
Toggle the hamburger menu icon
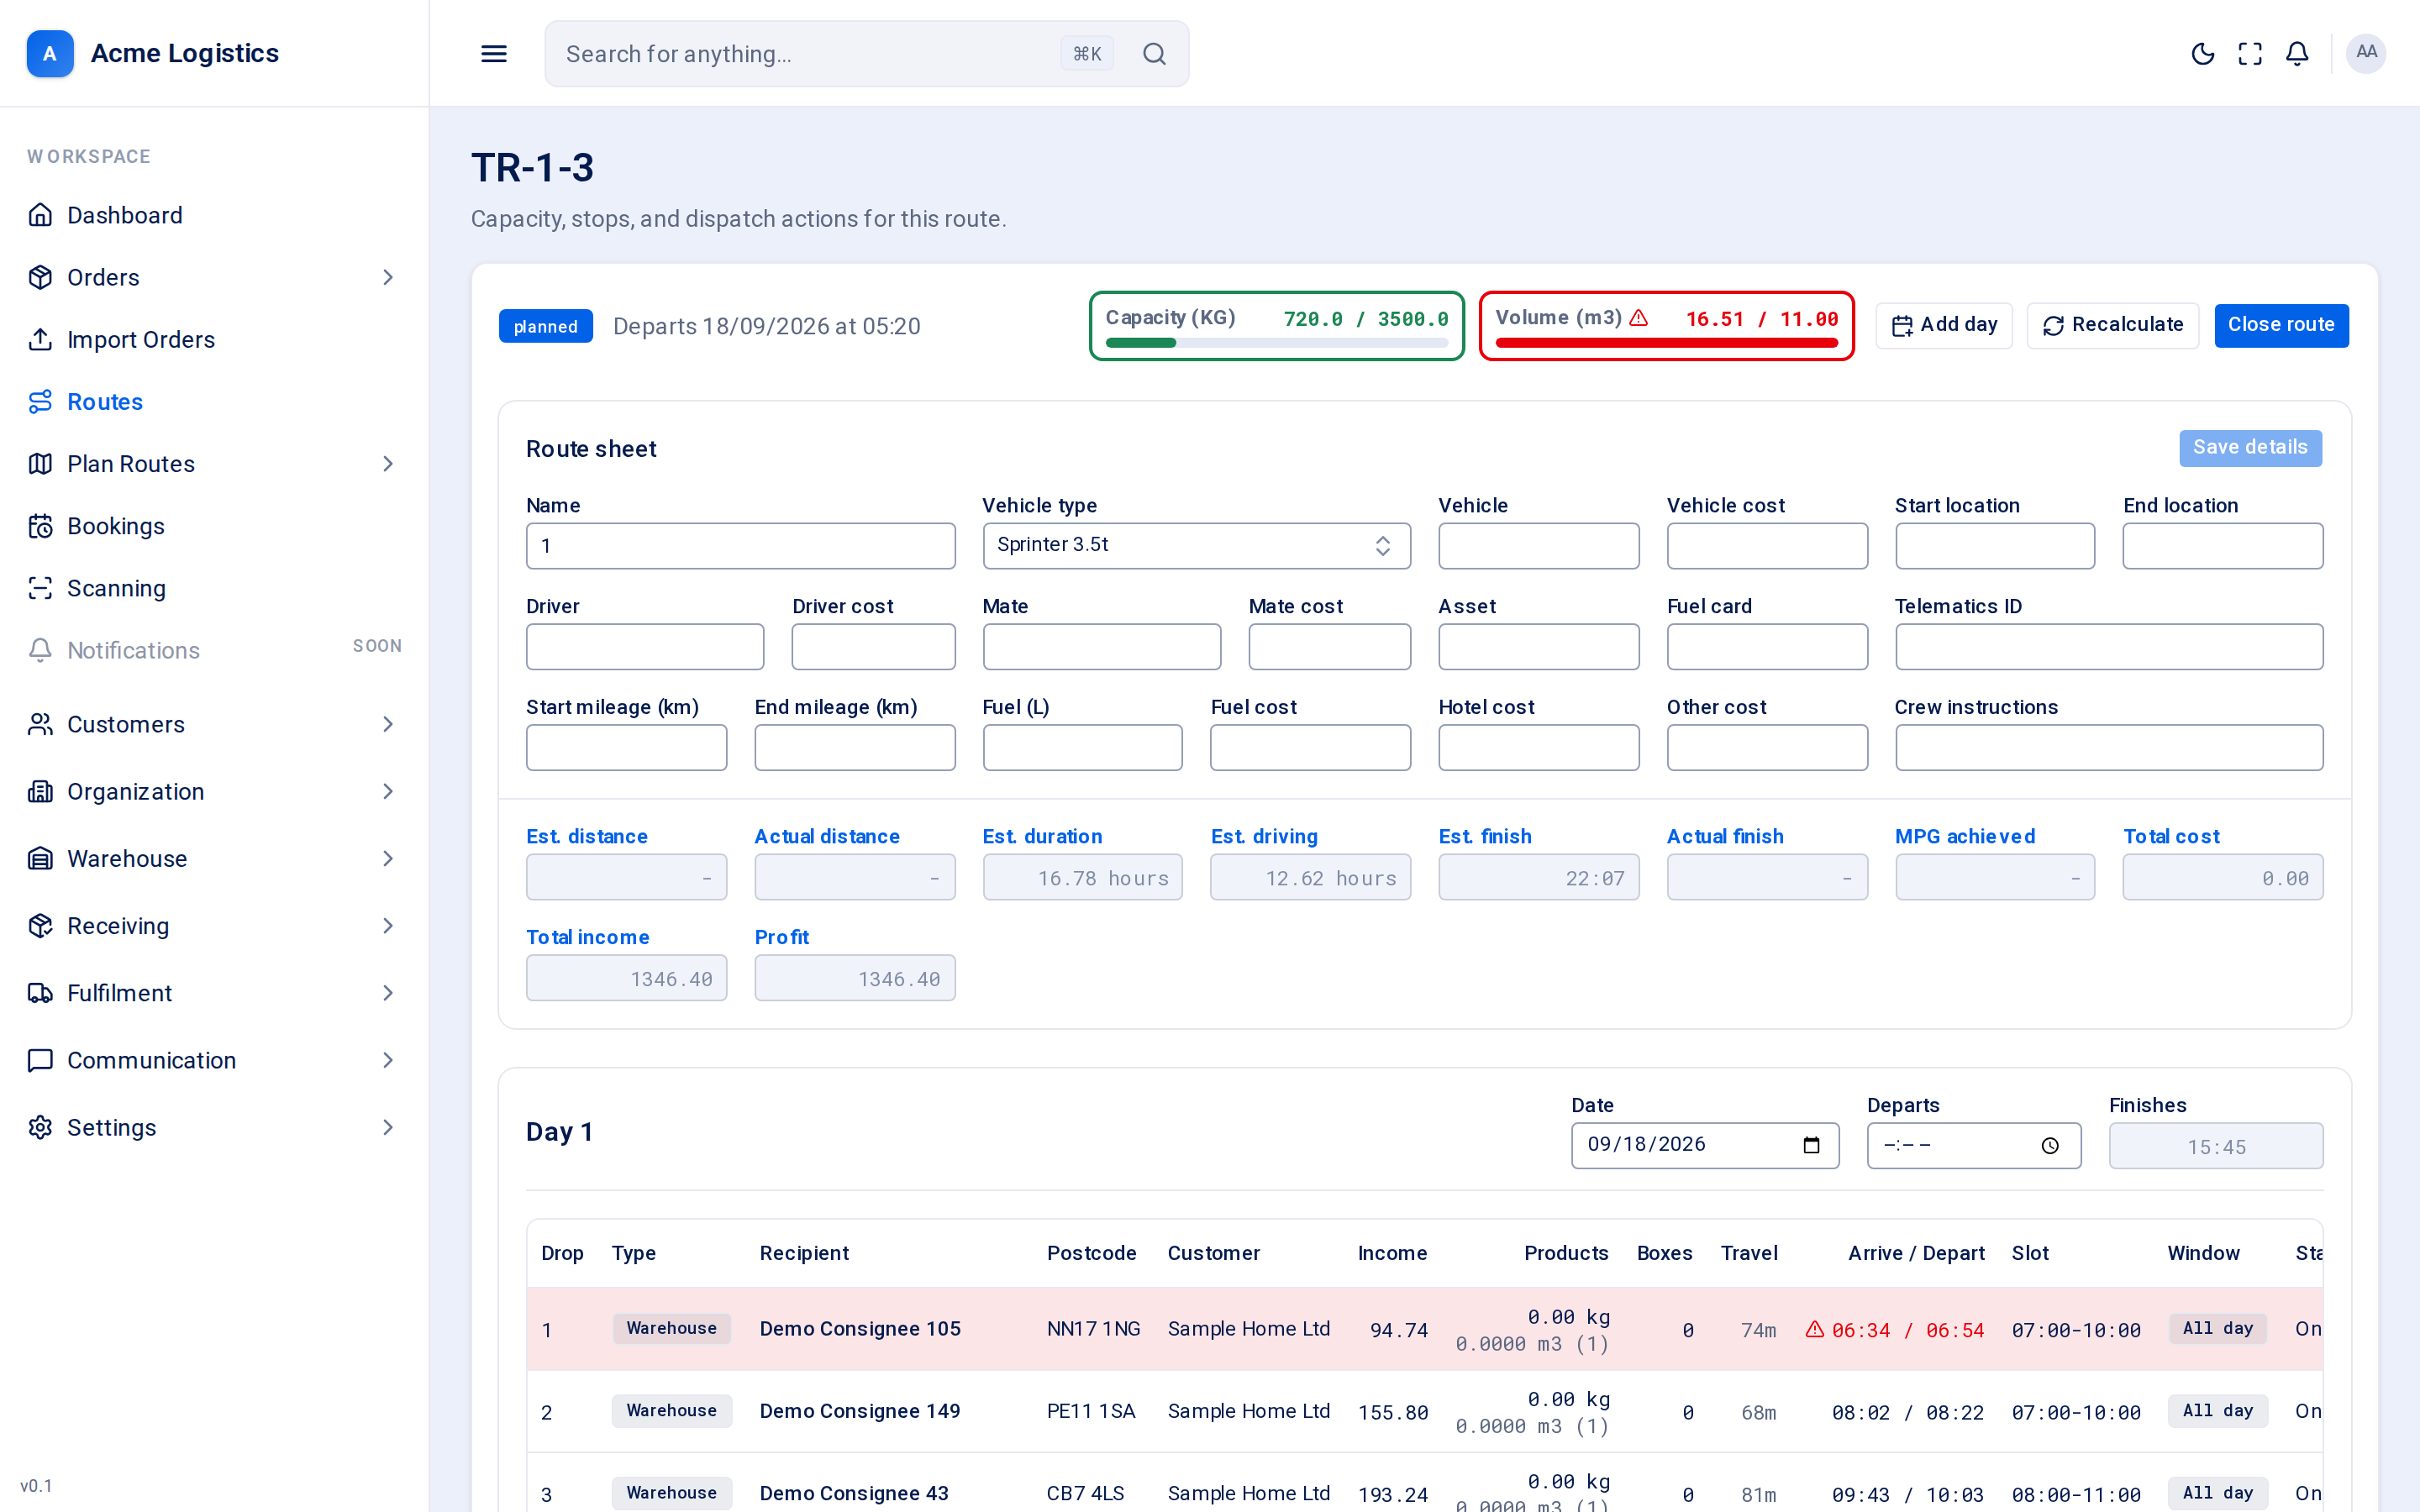pyautogui.click(x=494, y=54)
